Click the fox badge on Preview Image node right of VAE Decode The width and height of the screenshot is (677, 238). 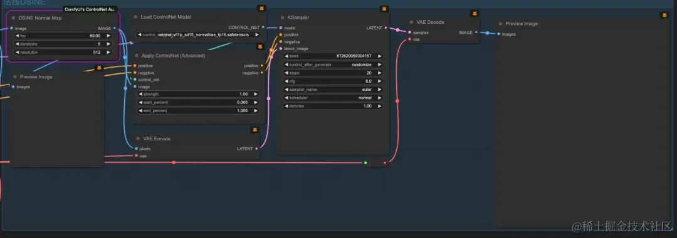click(664, 15)
